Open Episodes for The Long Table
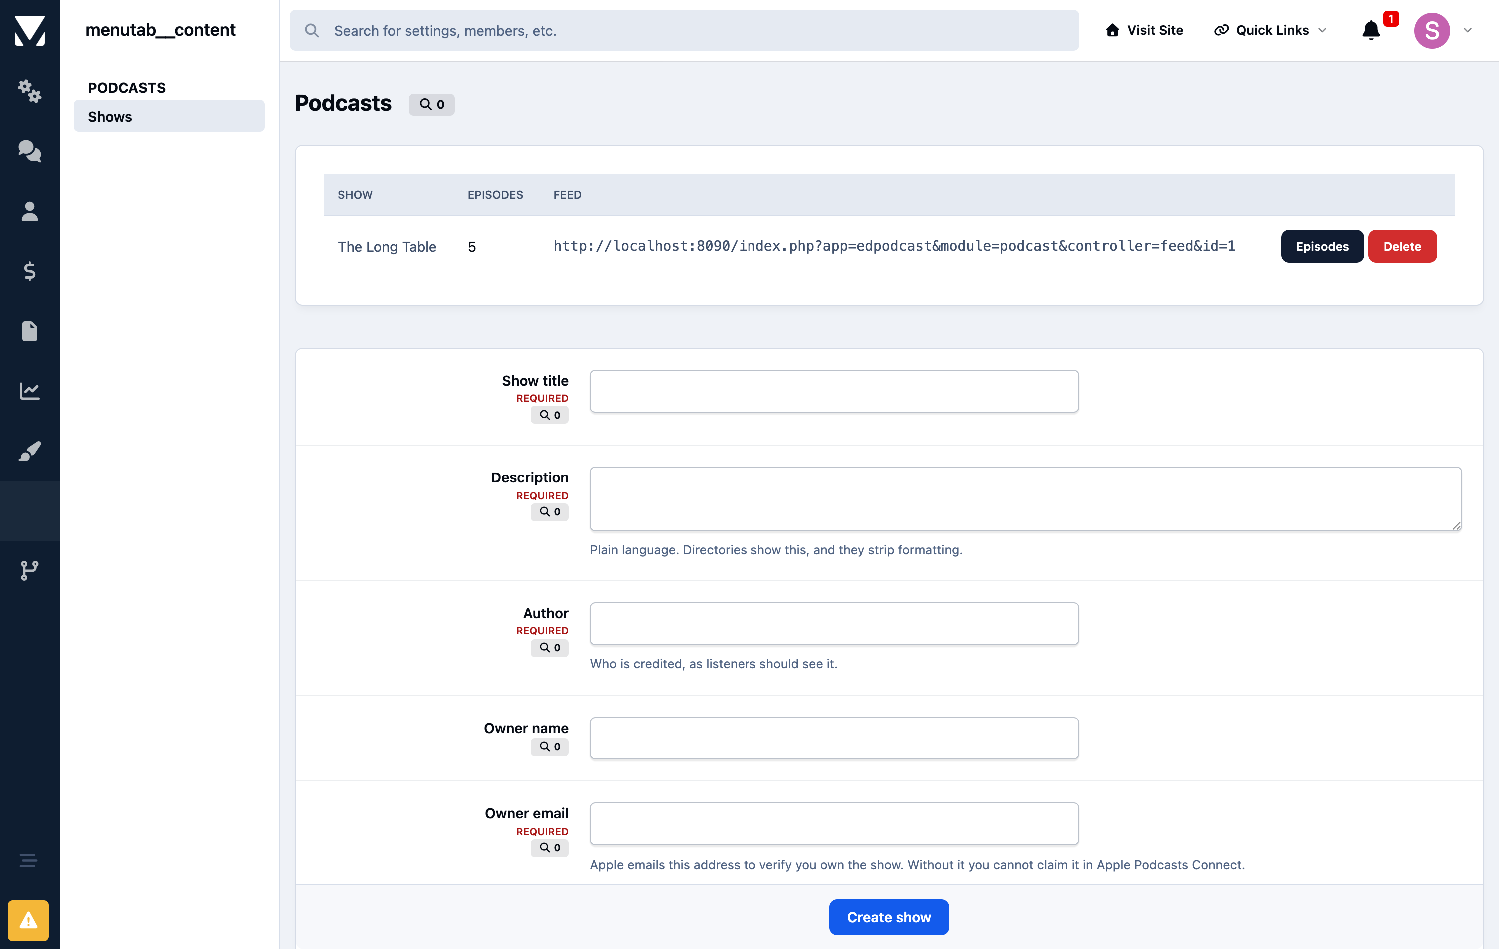This screenshot has width=1499, height=949. (x=1322, y=246)
